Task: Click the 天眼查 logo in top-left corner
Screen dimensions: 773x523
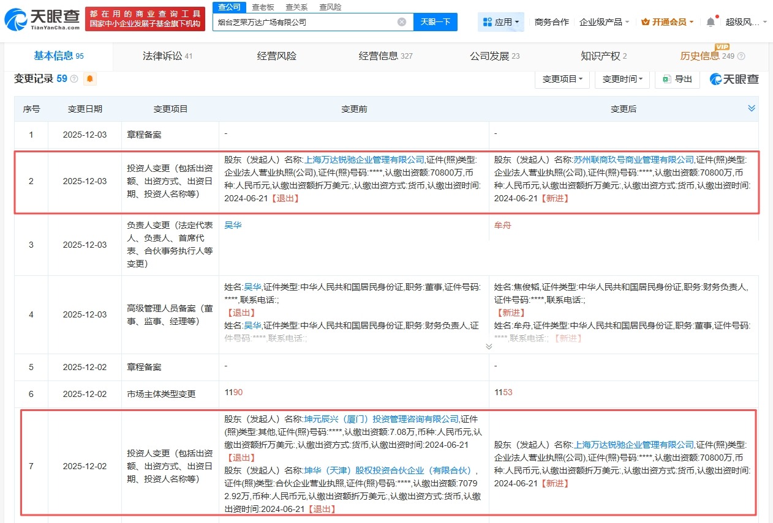Action: coord(37,18)
